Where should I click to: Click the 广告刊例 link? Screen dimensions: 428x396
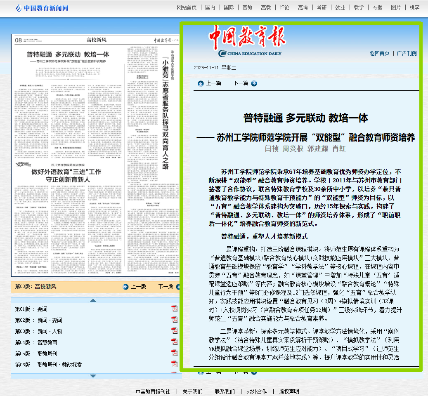407,53
